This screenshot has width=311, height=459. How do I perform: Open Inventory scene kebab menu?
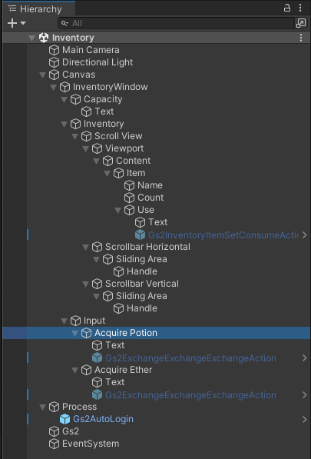click(301, 38)
